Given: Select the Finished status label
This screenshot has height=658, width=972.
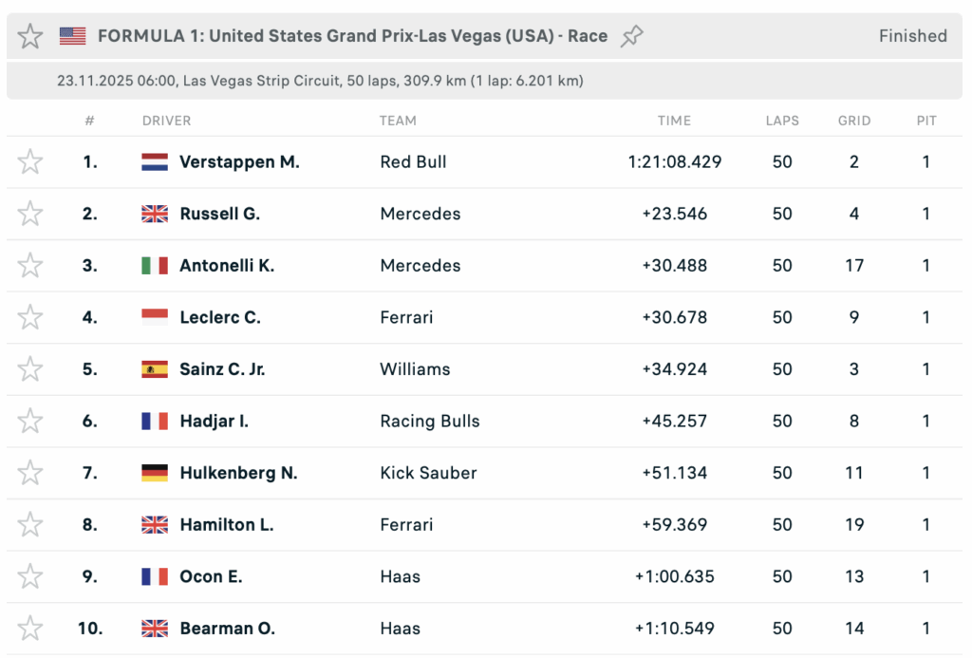Looking at the screenshot, I should click(x=912, y=36).
